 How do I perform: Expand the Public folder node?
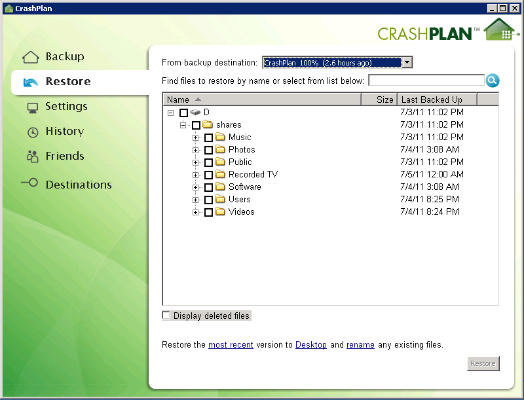click(195, 162)
